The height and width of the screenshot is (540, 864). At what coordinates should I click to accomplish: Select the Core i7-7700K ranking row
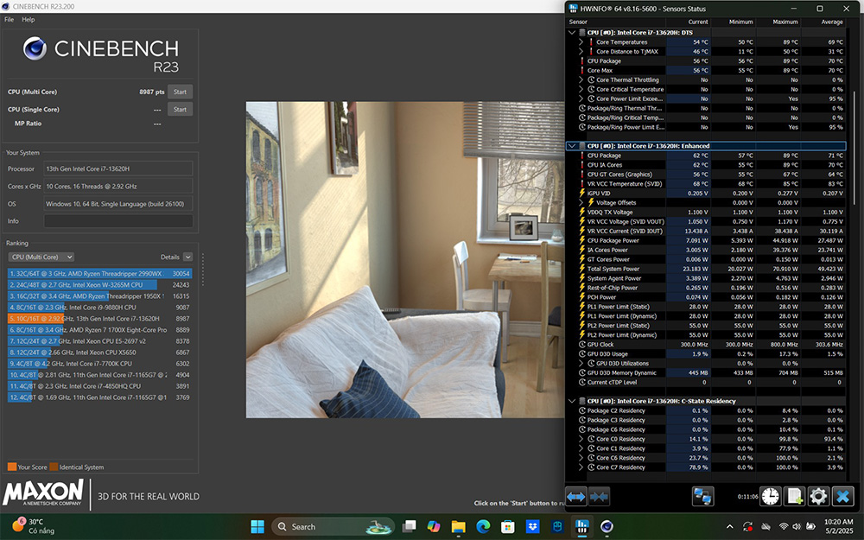[x=99, y=364]
